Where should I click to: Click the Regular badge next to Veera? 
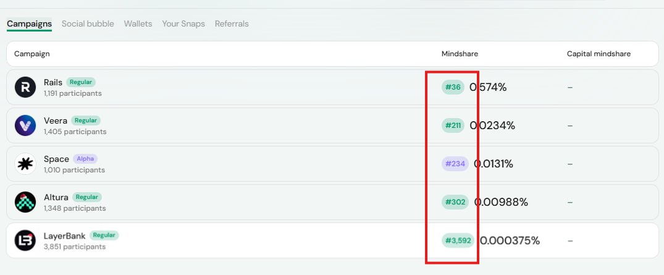point(86,121)
